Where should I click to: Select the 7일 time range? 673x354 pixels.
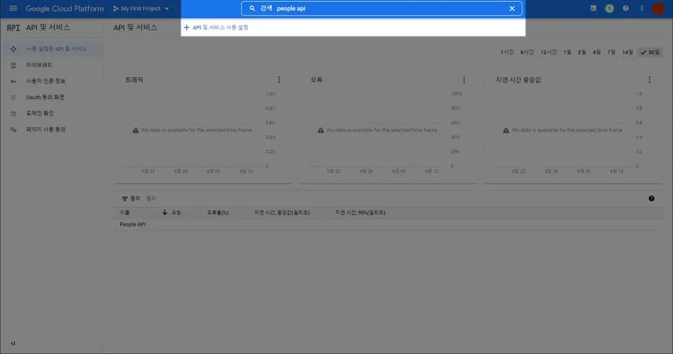[x=611, y=52]
